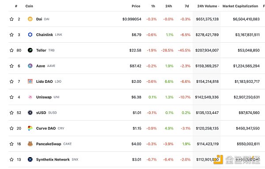This screenshot has width=265, height=169.
Task: Click the PancakeSwap bunny logo icon
Action: [30, 144]
